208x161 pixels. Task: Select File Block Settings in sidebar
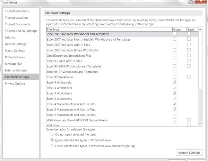tap(21, 77)
